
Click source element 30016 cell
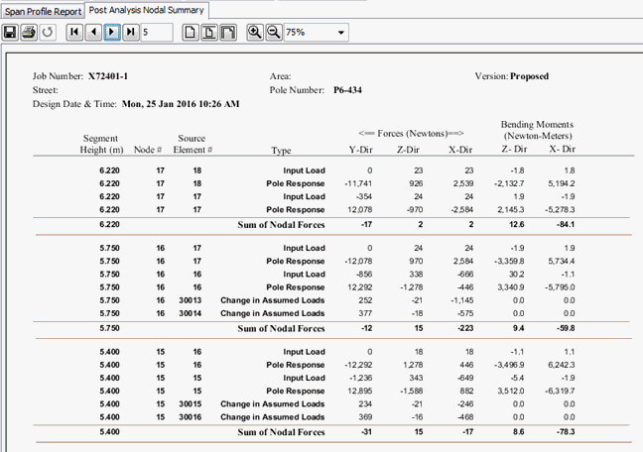tap(190, 417)
